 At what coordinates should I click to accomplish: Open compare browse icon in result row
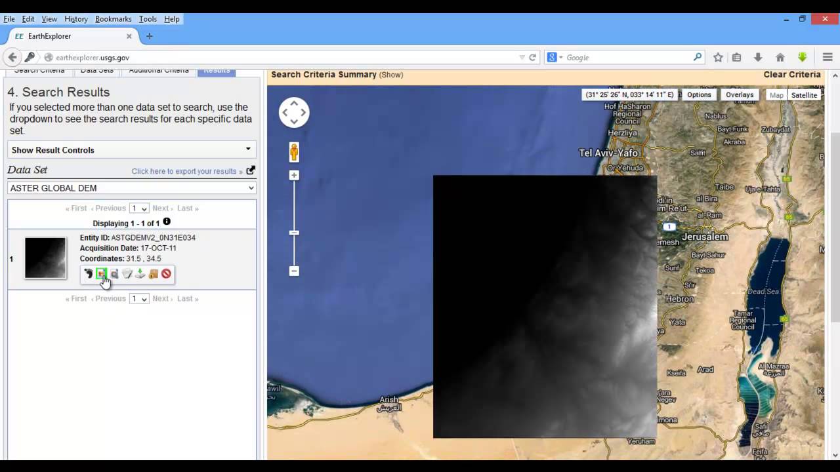click(114, 274)
